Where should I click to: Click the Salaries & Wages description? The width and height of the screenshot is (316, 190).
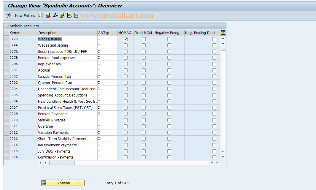(x=68, y=120)
